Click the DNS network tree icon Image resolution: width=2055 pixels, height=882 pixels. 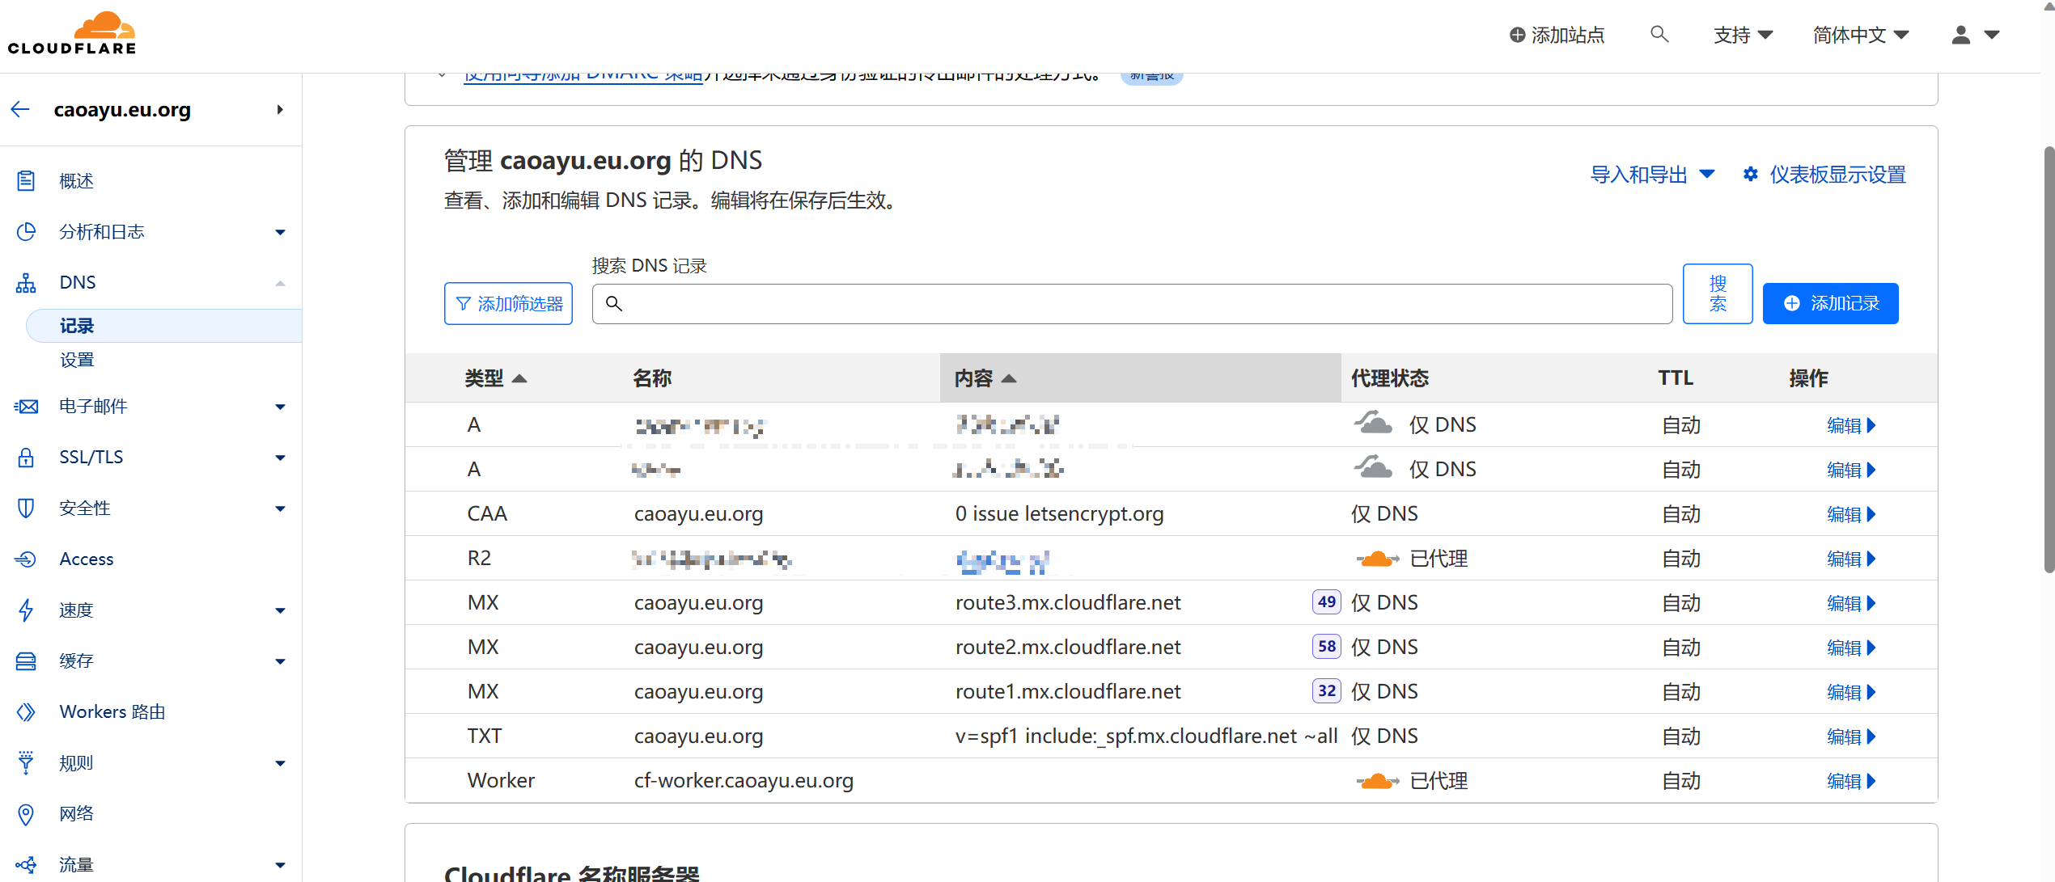point(26,283)
